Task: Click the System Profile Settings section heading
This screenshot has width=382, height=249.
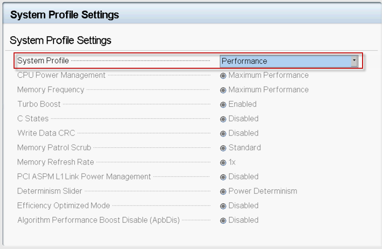Action: (60, 40)
